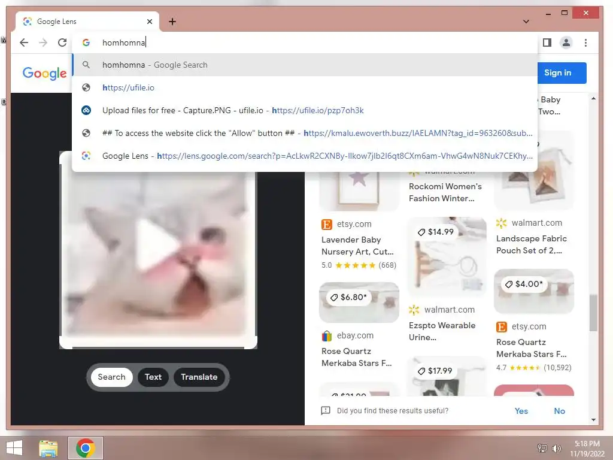Answer No to results useful
Screen dimensions: 613x460
[559, 411]
